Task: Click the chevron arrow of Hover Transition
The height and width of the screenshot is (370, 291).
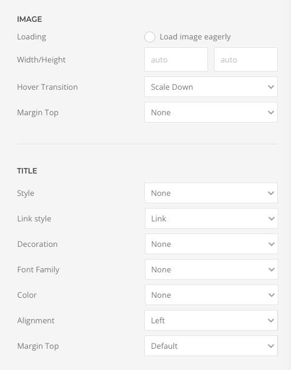Action: (x=271, y=87)
